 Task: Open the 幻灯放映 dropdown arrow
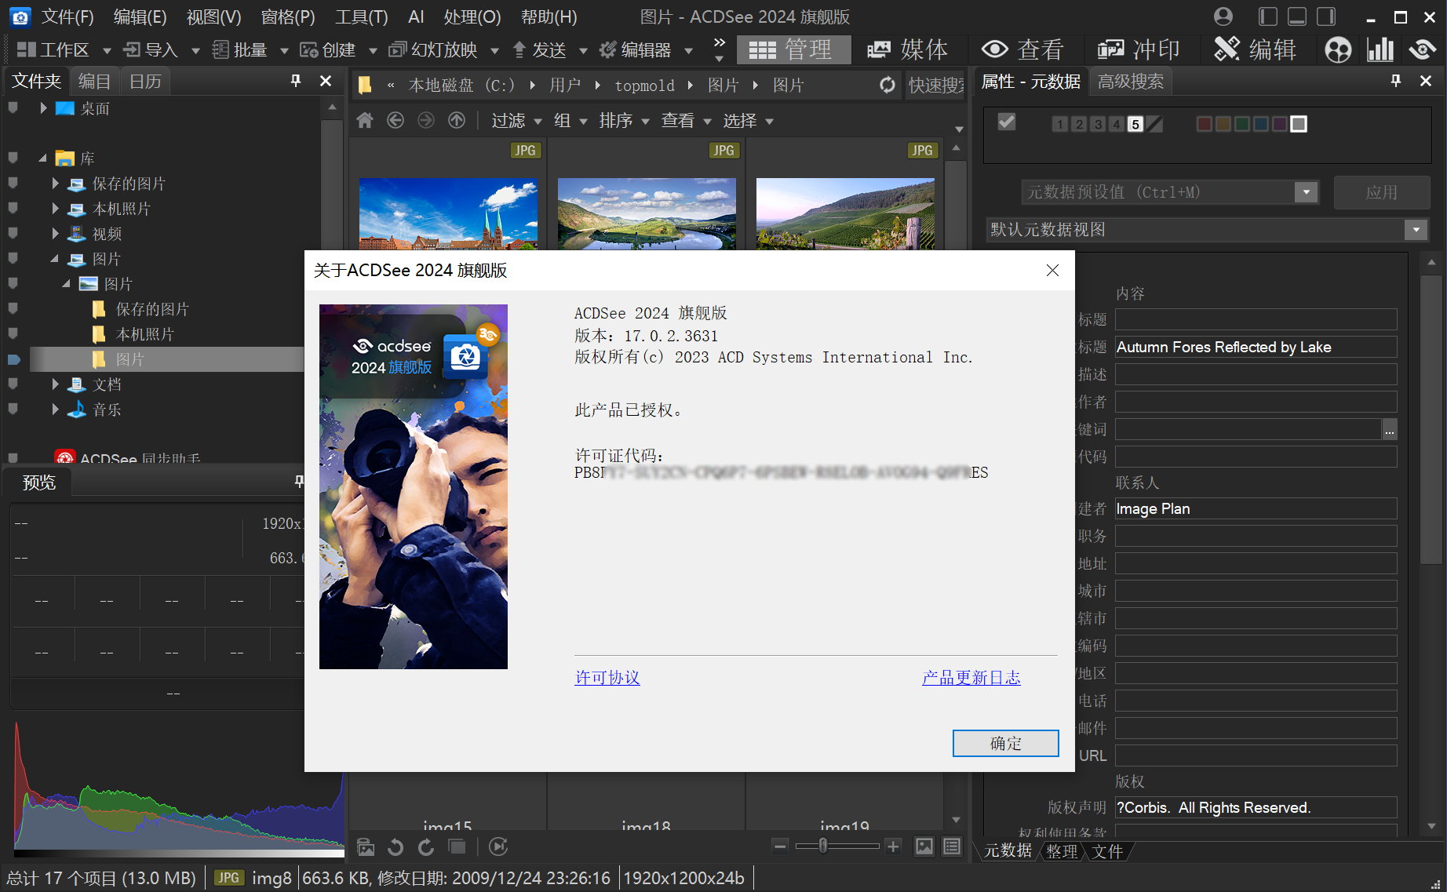(495, 51)
